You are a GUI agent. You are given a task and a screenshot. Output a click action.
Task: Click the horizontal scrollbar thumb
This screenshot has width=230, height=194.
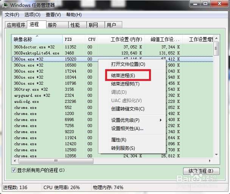coord(56,161)
